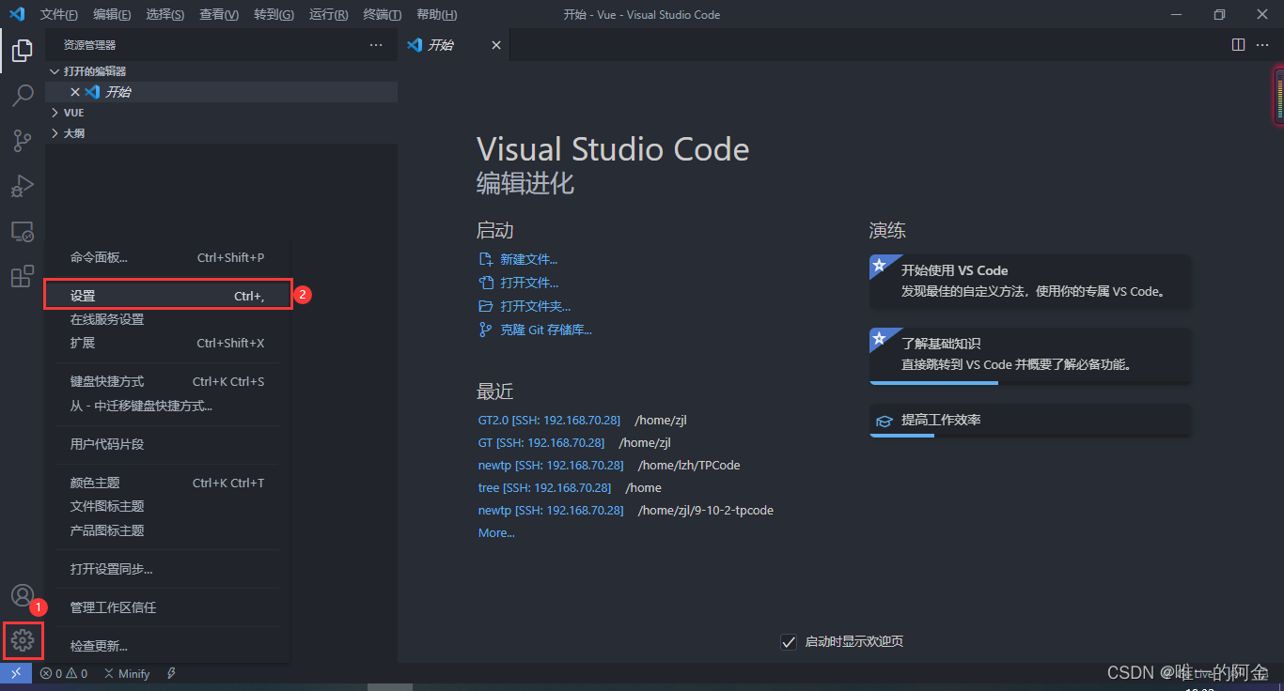Open the Search view in activity bar

(23, 96)
